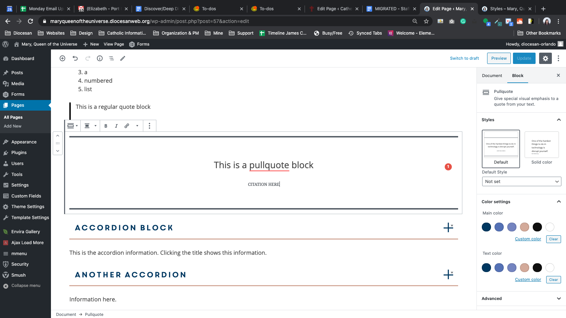566x318 pixels.
Task: Apply italic formatting to pullquote
Action: point(116,126)
